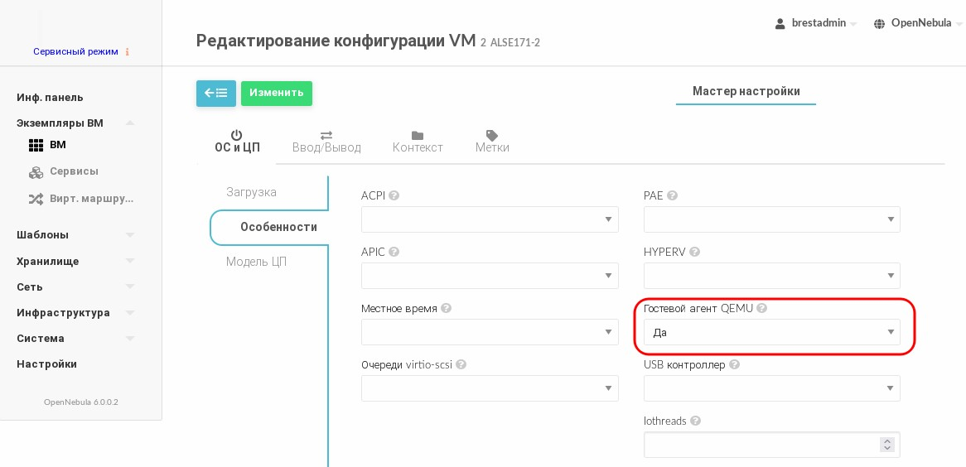Viewport: 966px width, 467px height.
Task: Click the power icon of ОС и ЦП tab
Action: 237,135
